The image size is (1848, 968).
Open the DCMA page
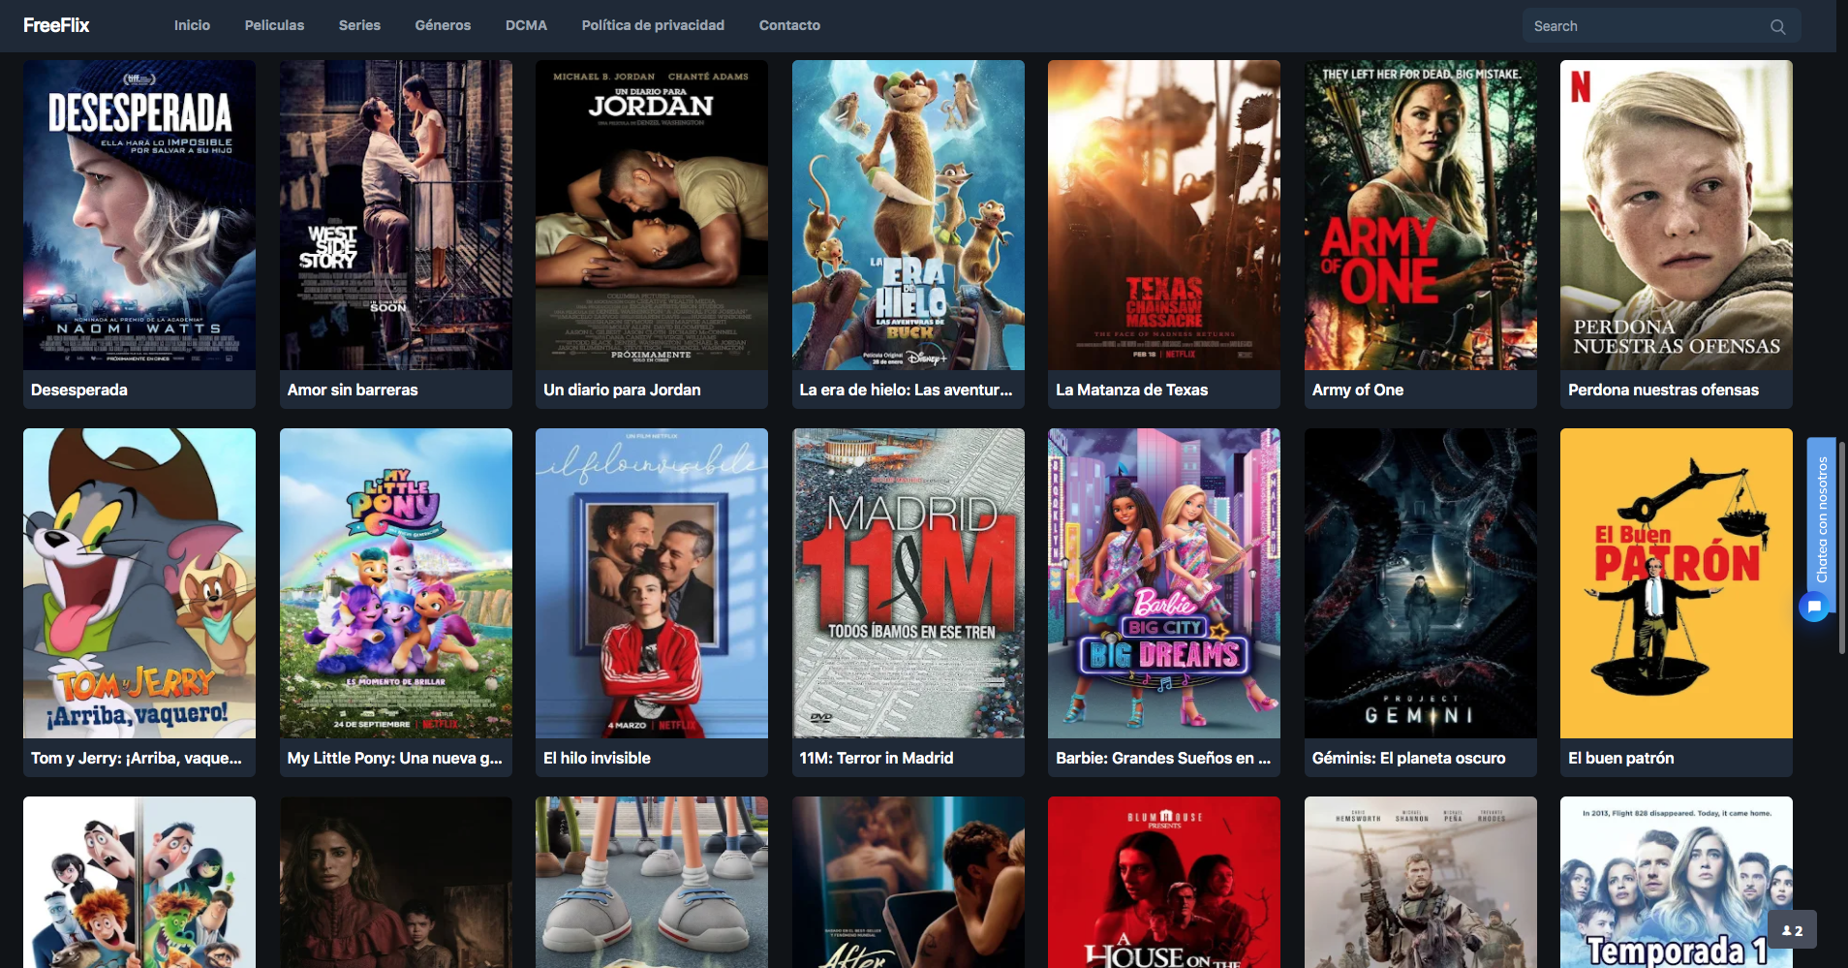[x=526, y=25]
